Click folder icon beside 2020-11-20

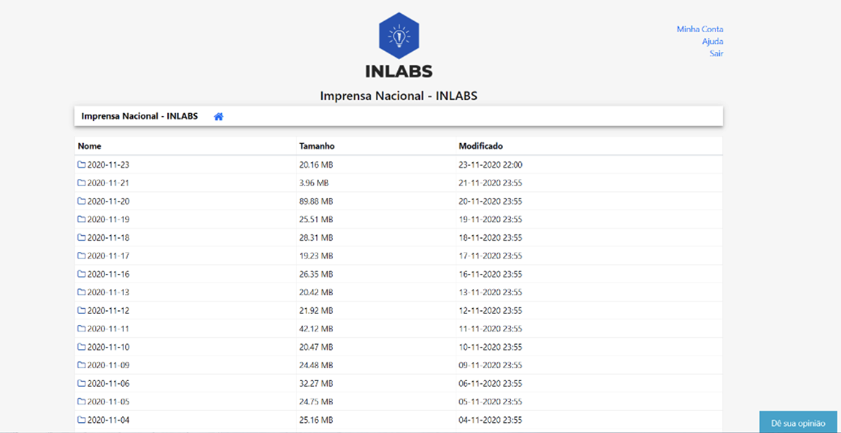click(x=82, y=202)
